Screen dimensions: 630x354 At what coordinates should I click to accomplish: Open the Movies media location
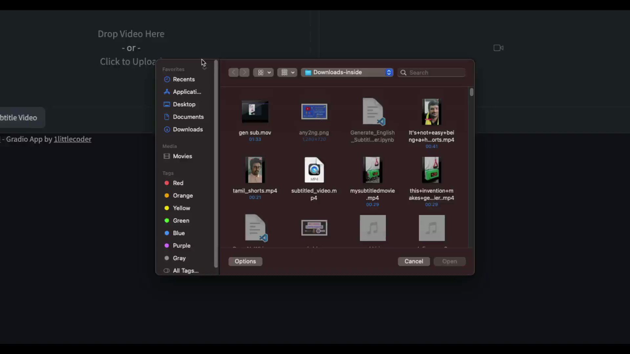pos(182,156)
